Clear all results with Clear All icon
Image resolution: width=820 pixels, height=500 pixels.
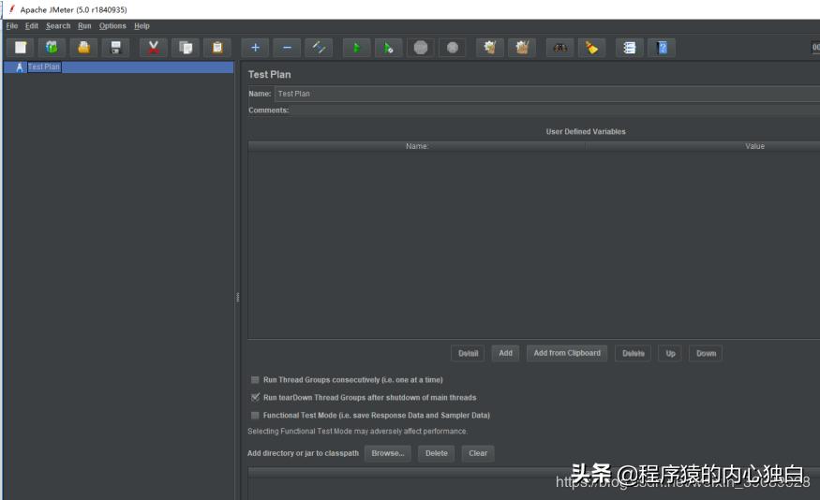pyautogui.click(x=522, y=48)
